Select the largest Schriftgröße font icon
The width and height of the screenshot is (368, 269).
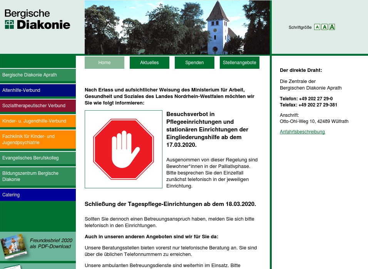pos(332,27)
